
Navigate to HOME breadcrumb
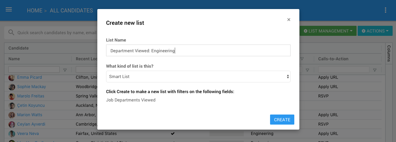tap(35, 11)
